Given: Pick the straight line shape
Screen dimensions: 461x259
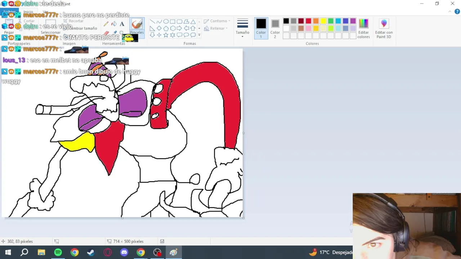Looking at the screenshot, I should [x=152, y=22].
